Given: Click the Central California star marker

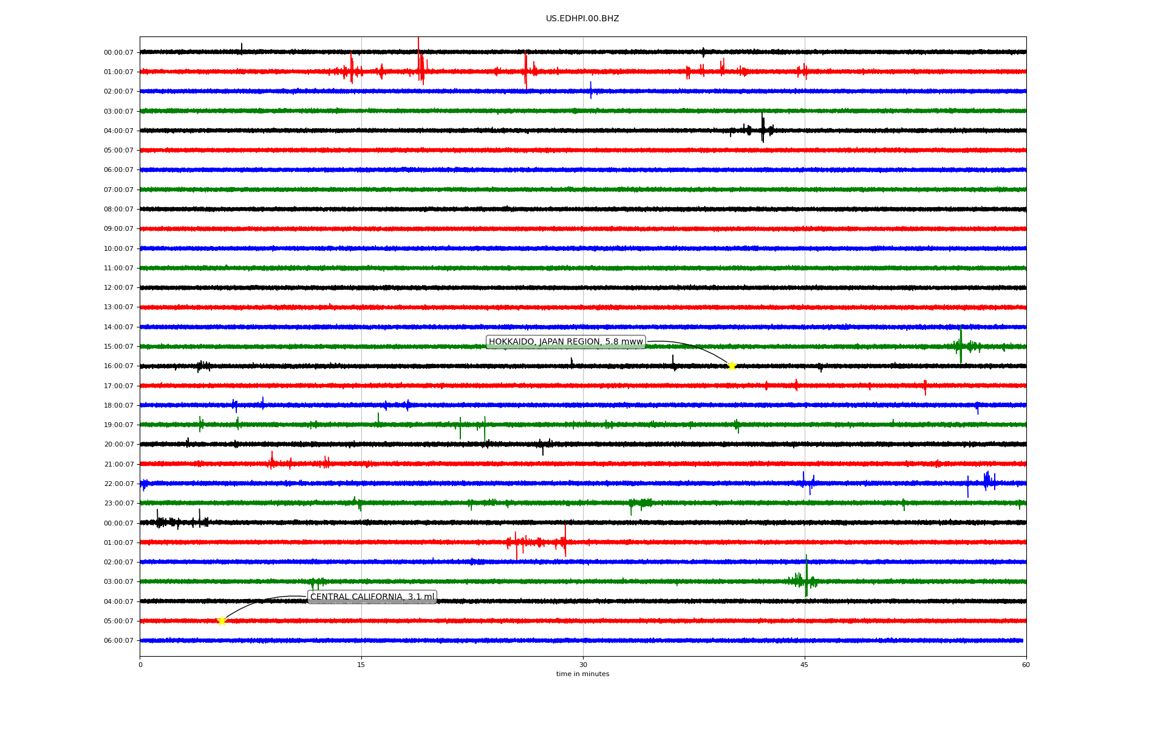Looking at the screenshot, I should coord(222,621).
